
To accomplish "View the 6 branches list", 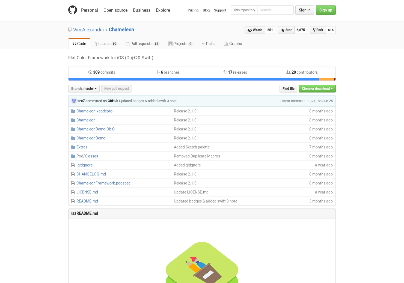I will click(x=168, y=72).
